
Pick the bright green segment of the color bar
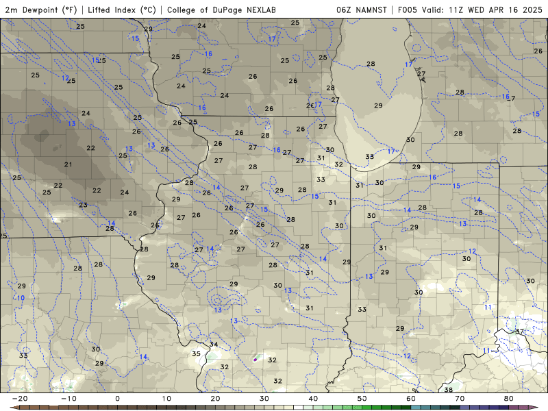(367, 408)
